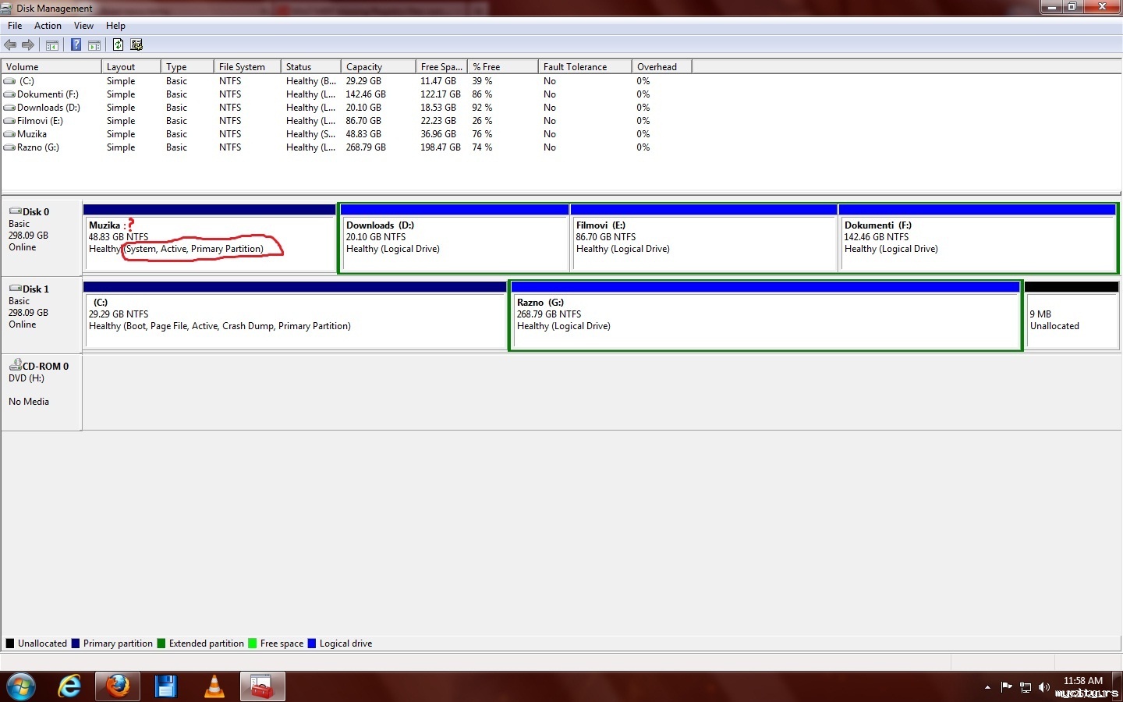Open the network tray icon
The width and height of the screenshot is (1123, 702).
[1026, 687]
